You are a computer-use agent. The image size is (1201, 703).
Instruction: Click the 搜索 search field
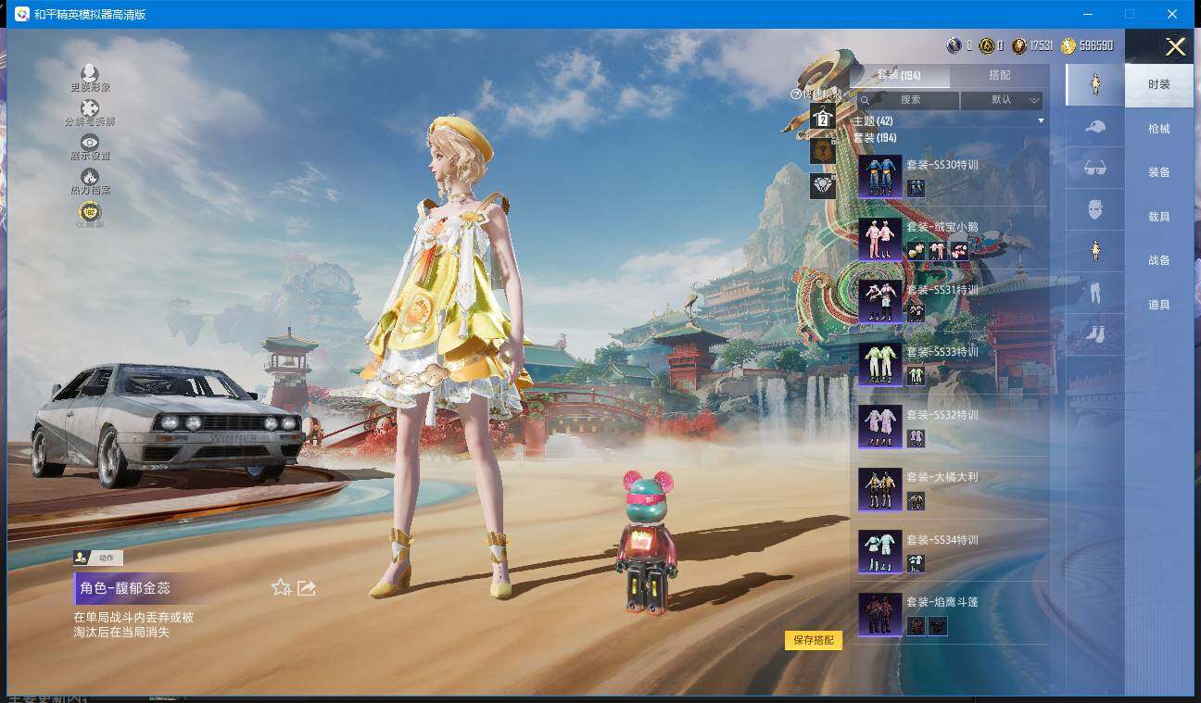908,100
